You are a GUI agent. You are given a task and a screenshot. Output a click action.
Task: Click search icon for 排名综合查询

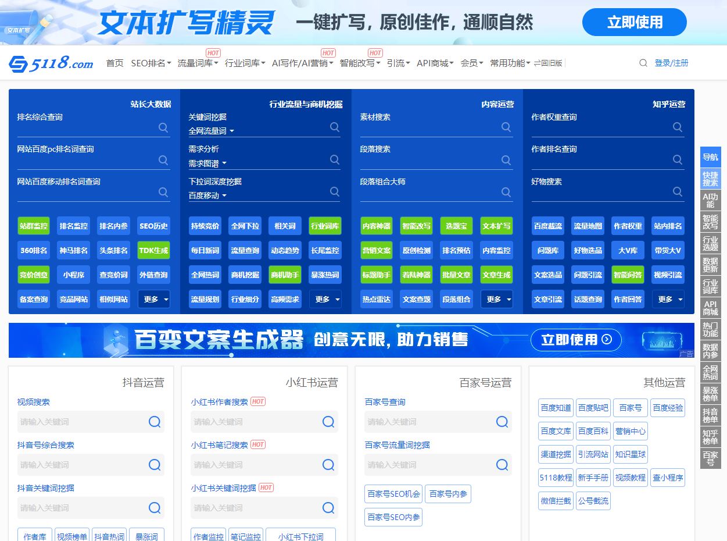pos(163,127)
